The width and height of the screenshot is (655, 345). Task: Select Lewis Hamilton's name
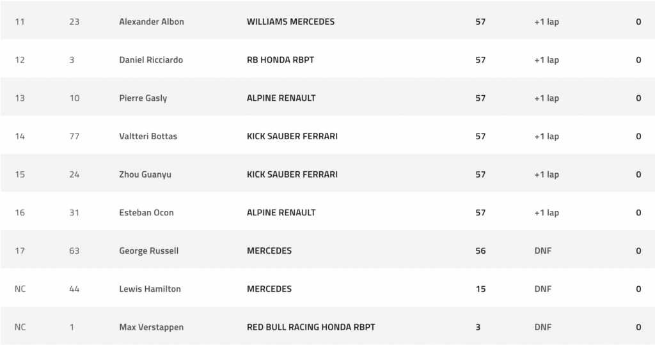tap(150, 289)
